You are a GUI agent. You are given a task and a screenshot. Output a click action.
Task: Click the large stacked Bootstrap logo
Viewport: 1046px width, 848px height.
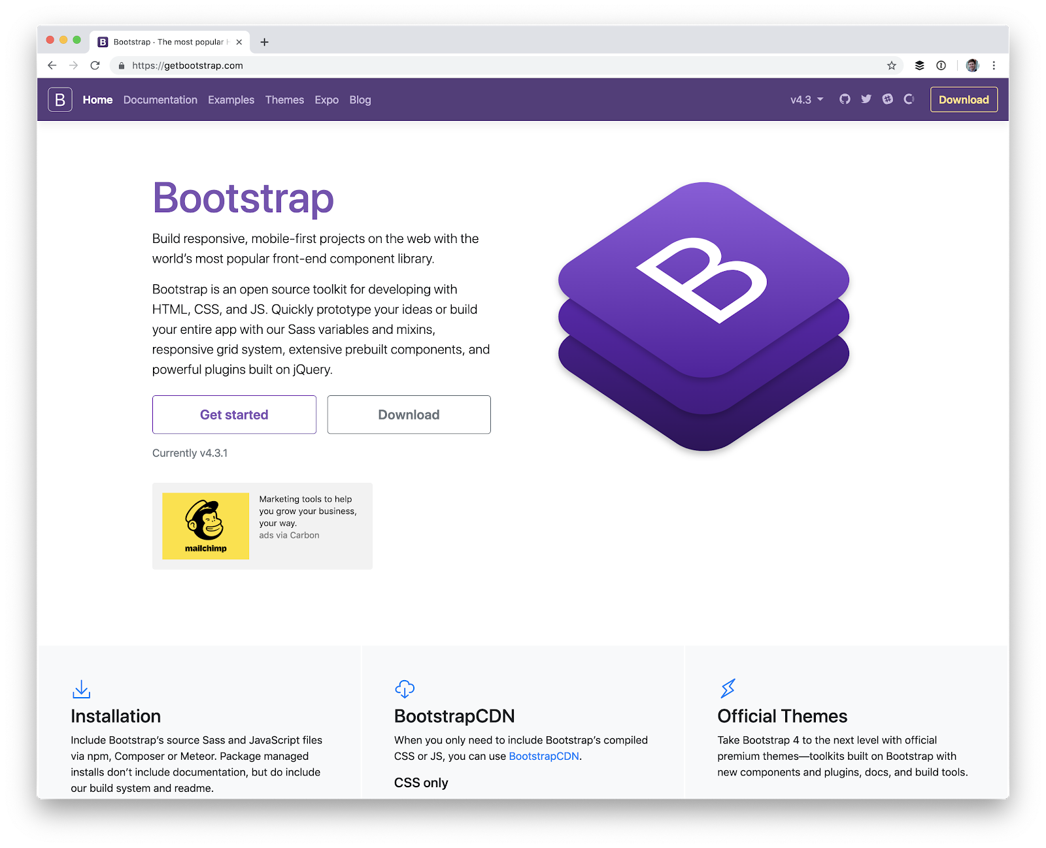click(703, 316)
